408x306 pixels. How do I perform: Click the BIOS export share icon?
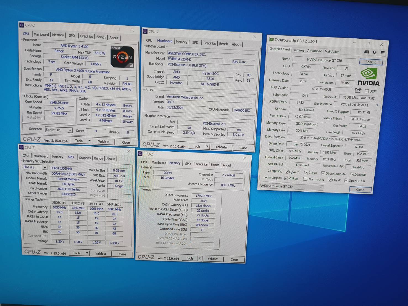click(x=358, y=90)
